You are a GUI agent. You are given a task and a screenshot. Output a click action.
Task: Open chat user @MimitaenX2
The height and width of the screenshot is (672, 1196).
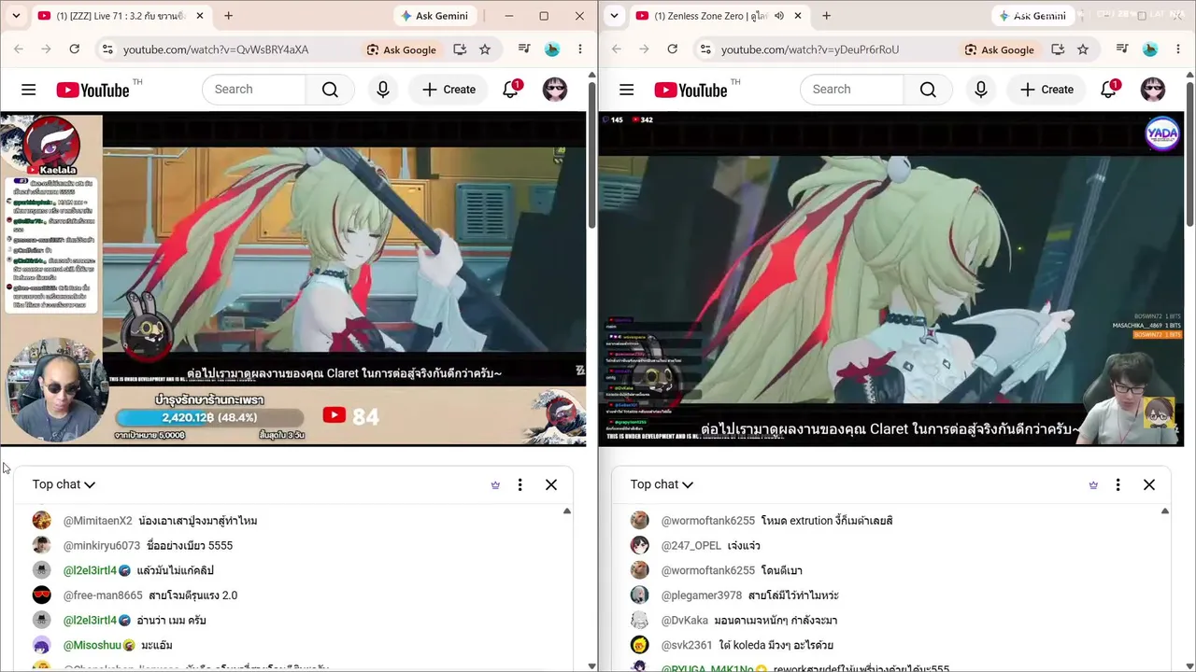pos(97,521)
